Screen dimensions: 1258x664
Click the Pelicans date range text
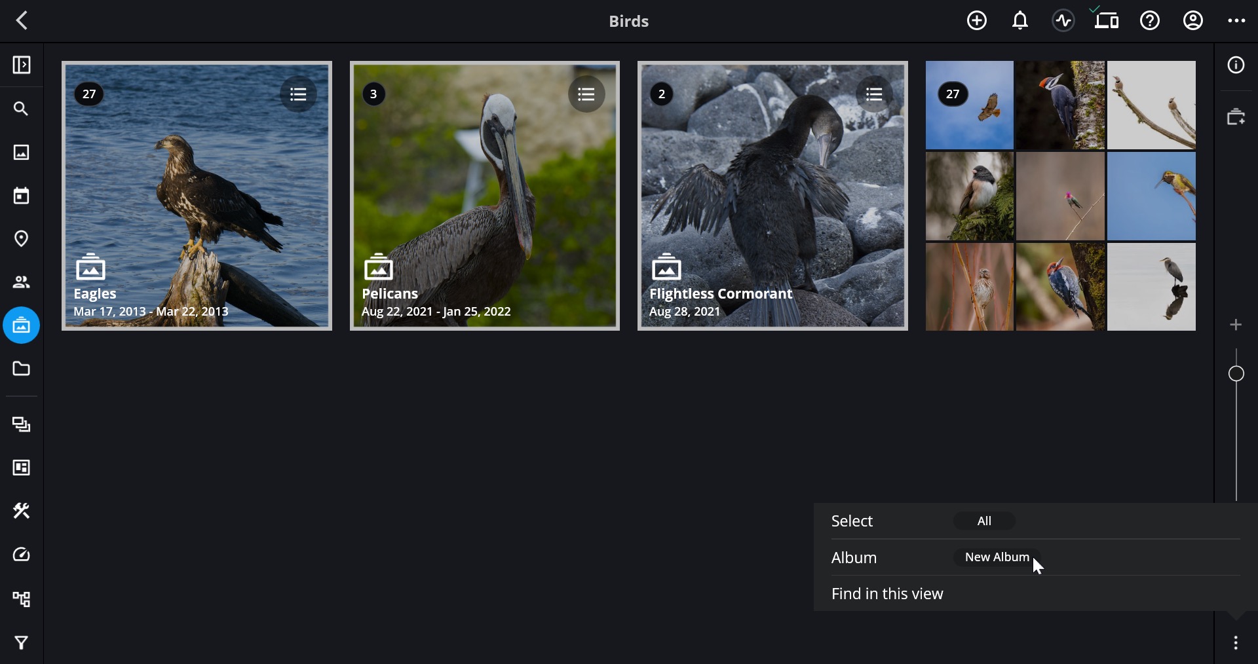(436, 312)
